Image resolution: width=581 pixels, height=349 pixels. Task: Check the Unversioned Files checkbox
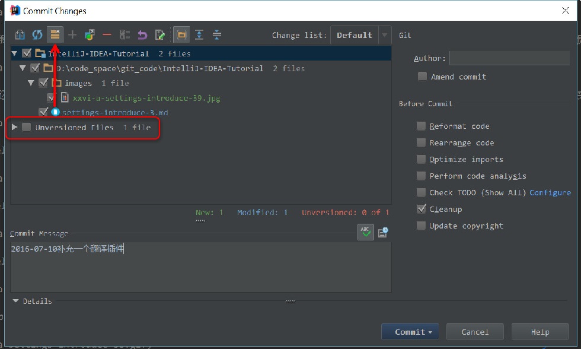click(x=26, y=127)
